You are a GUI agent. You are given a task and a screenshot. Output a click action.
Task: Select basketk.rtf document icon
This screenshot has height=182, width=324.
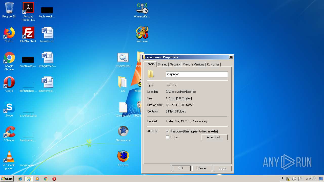coord(47,35)
